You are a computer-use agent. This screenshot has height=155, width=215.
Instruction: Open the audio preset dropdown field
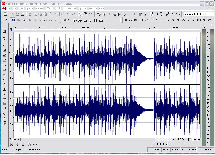click(x=198, y=14)
